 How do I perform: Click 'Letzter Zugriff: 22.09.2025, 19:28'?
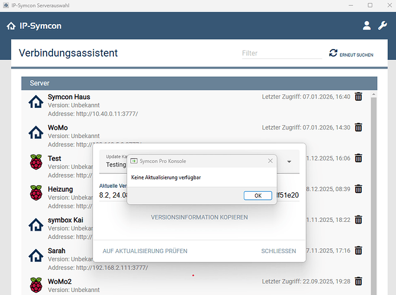[x=306, y=281]
